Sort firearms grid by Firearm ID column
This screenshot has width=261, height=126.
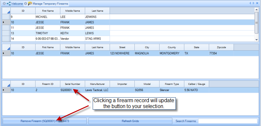coord(48,84)
